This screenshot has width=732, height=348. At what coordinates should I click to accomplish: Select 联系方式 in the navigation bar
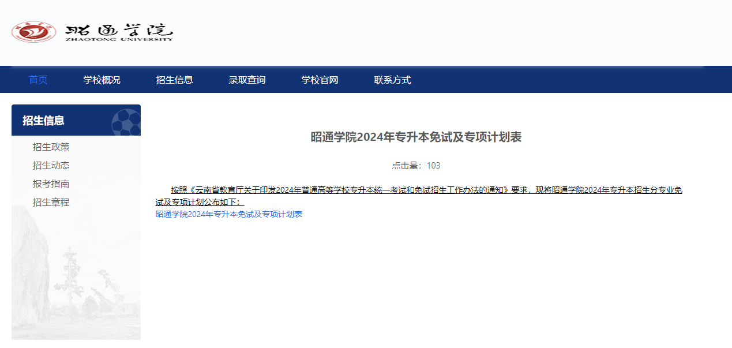click(392, 80)
